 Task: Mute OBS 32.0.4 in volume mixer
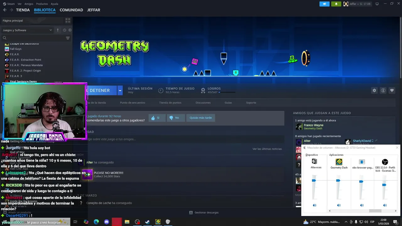click(x=385, y=205)
